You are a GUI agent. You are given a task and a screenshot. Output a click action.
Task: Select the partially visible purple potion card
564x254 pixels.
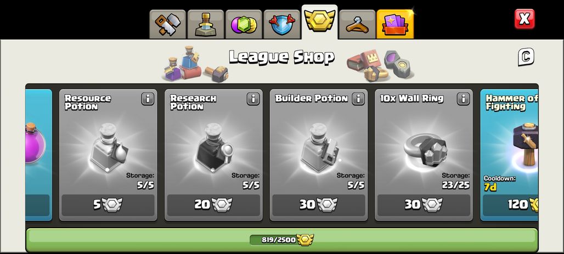click(38, 155)
